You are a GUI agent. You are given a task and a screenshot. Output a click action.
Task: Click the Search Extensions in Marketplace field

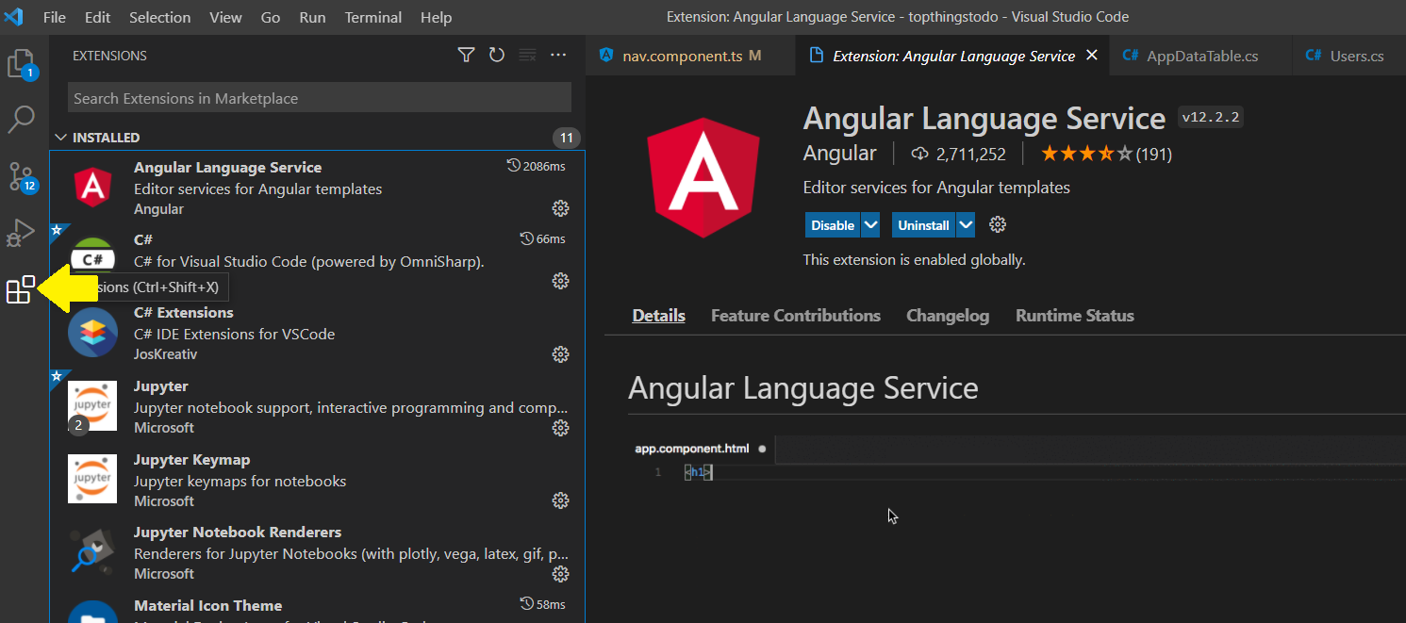[320, 98]
